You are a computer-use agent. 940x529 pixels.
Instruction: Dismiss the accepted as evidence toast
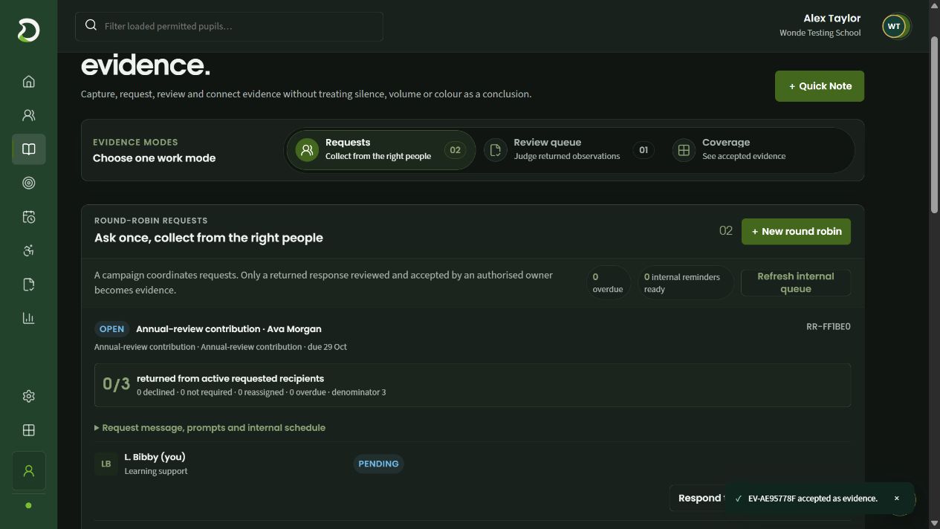point(896,499)
